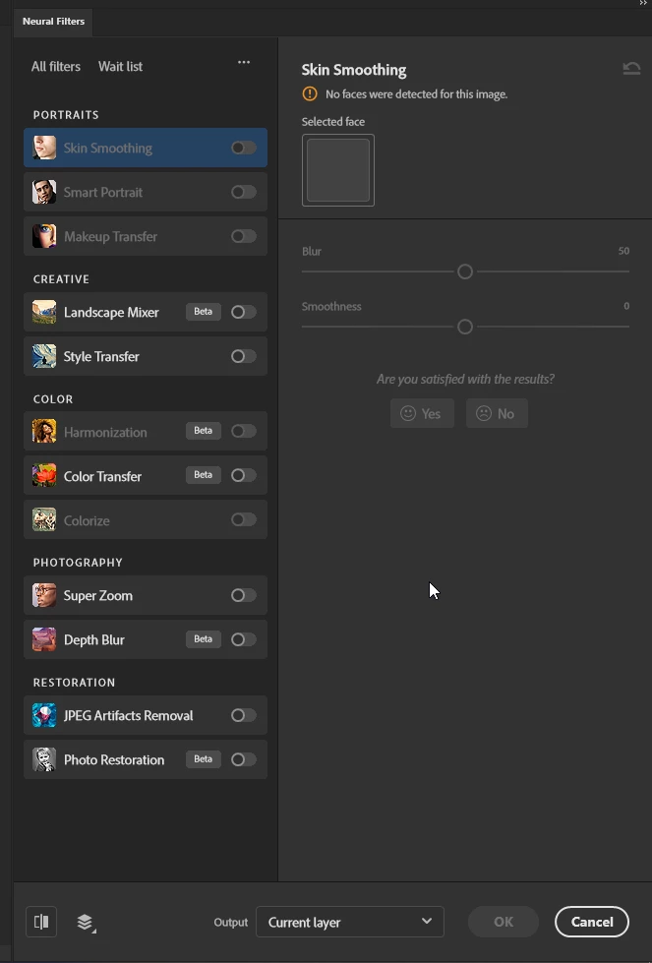Enable the JPEG Artifacts Removal toggle

243,715
